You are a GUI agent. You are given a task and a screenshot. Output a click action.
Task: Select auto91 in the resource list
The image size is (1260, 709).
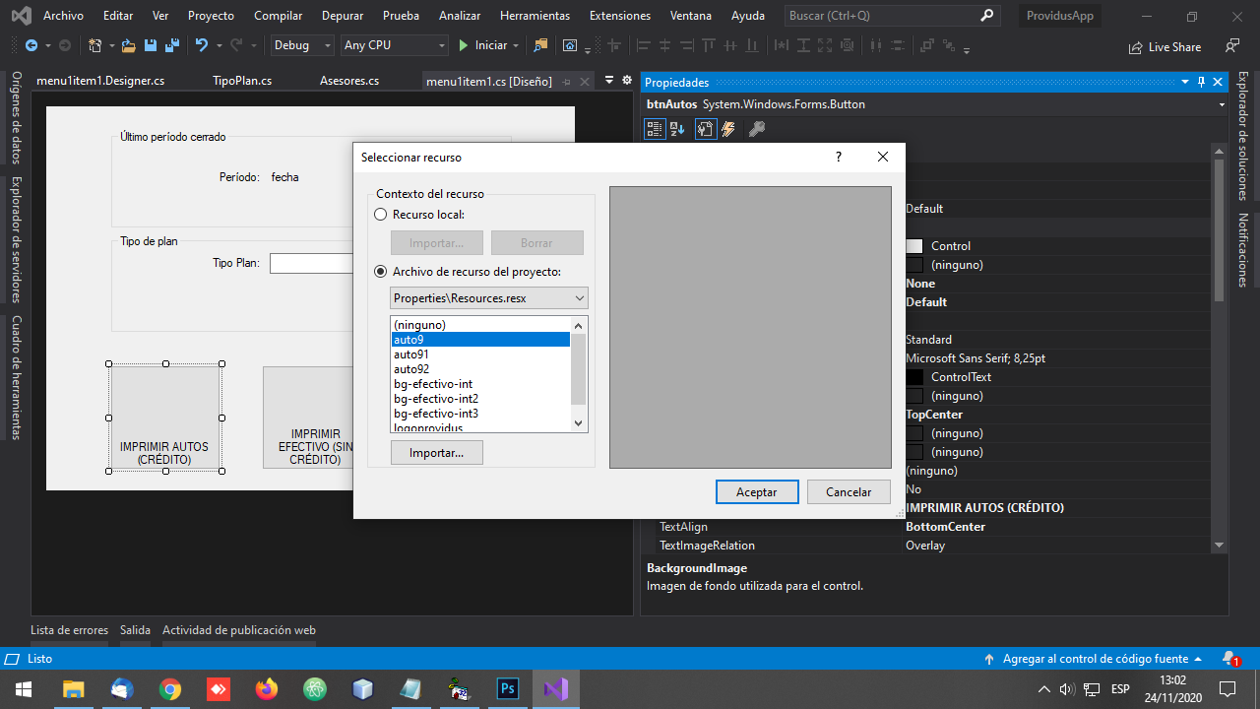[x=480, y=354]
